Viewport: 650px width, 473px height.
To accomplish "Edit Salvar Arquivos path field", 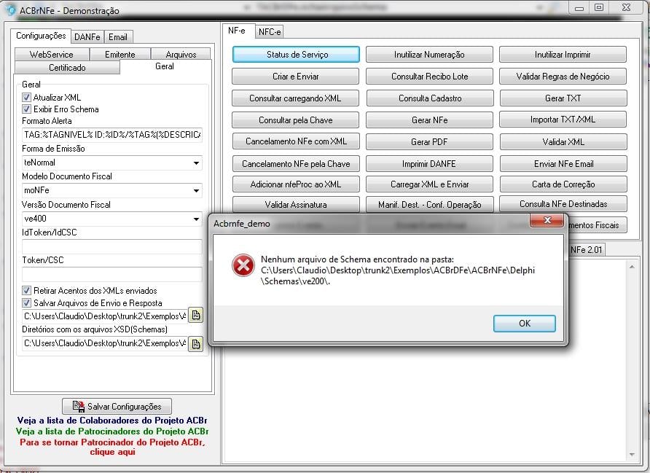I will pyautogui.click(x=104, y=316).
